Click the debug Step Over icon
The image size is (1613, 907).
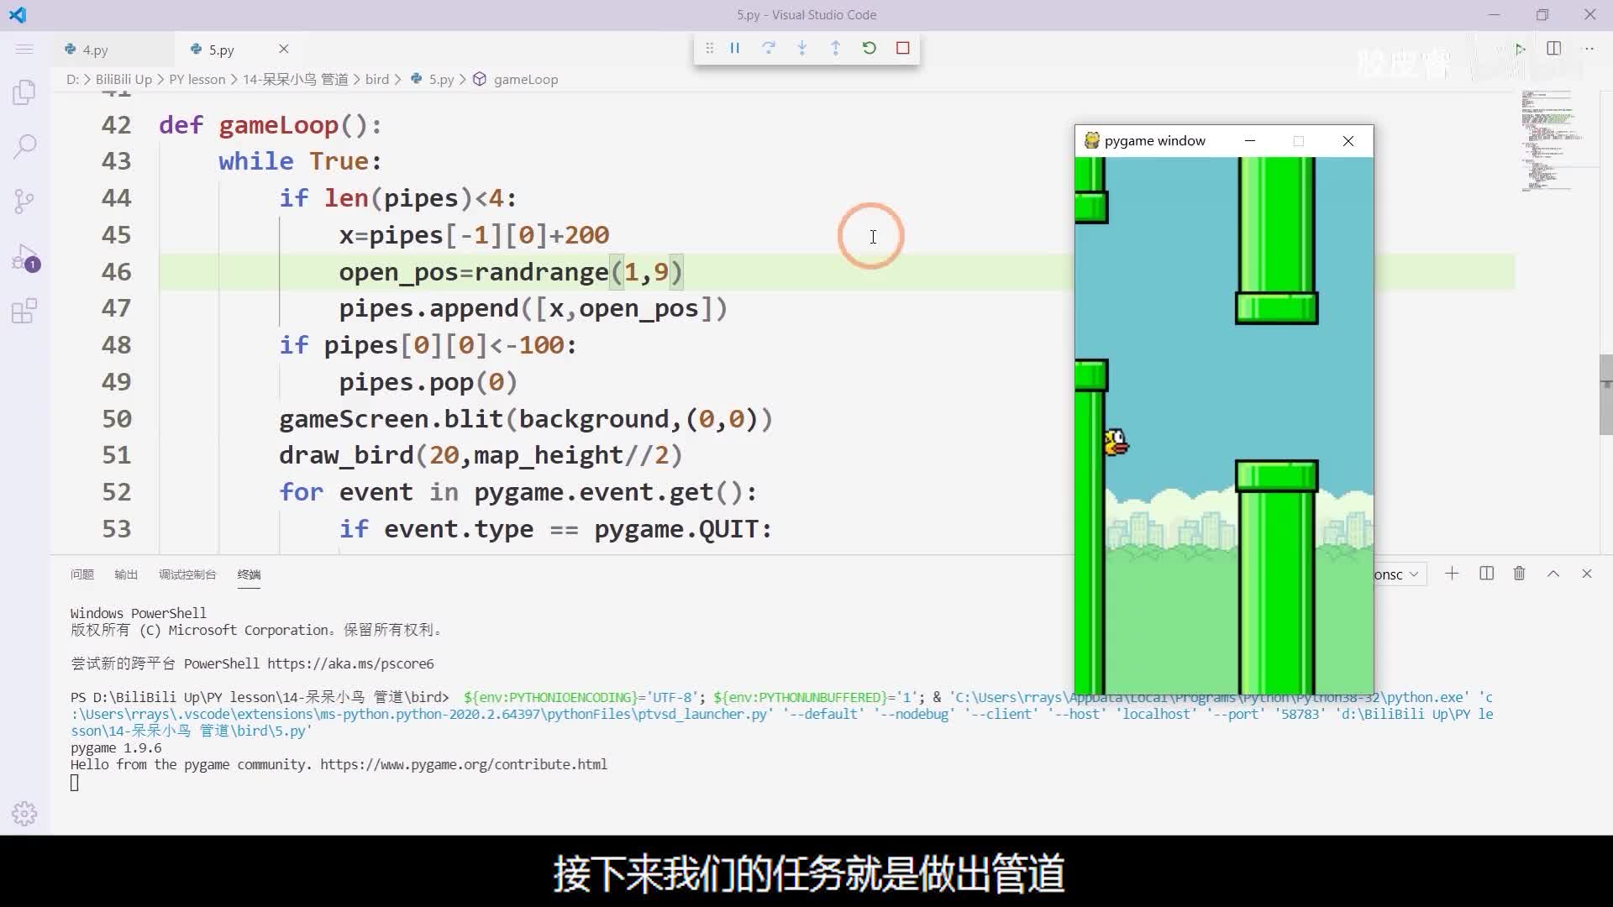pyautogui.click(x=769, y=48)
